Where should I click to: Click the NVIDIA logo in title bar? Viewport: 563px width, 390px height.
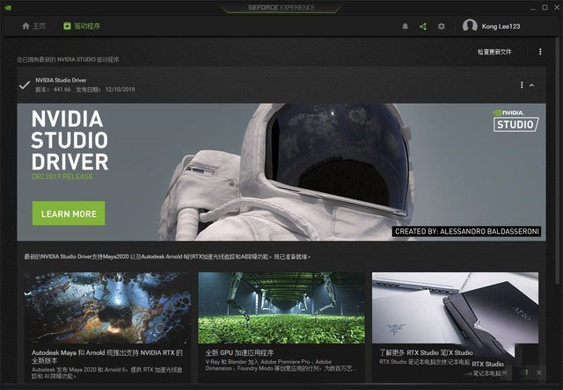pos(8,8)
